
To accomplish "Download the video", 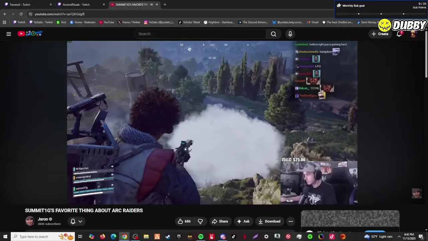I will coord(270,221).
